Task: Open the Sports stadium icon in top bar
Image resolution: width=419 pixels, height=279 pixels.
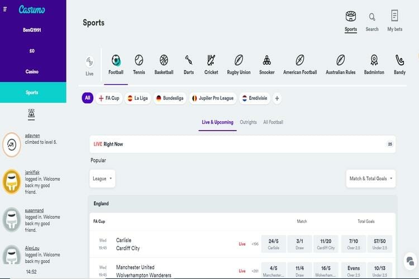Action: (x=351, y=17)
